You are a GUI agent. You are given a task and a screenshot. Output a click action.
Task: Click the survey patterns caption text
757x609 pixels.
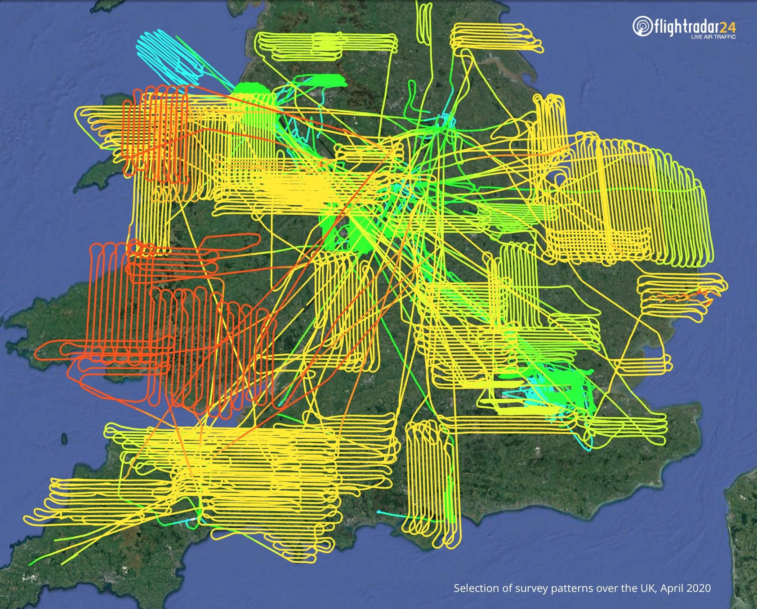(x=582, y=588)
